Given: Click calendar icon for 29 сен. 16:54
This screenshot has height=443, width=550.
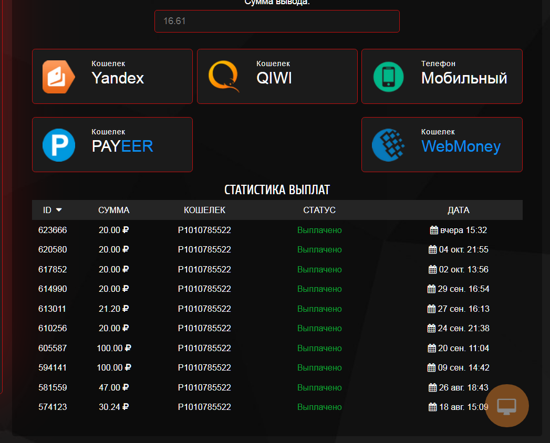Looking at the screenshot, I should (431, 289).
